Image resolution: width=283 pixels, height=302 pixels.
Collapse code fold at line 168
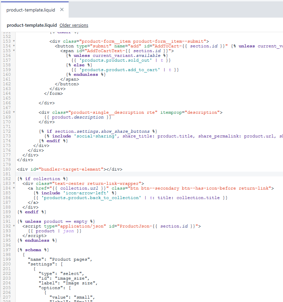[14, 112]
